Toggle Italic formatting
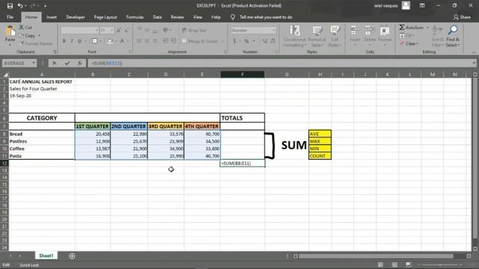The width and height of the screenshot is (479, 269). 72,41
